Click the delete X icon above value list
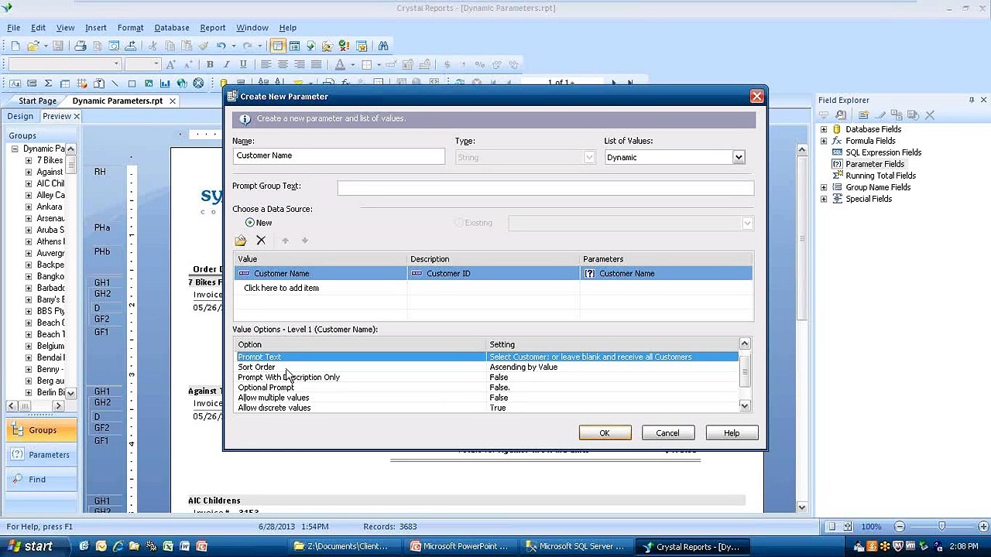The width and height of the screenshot is (991, 557). click(x=261, y=241)
